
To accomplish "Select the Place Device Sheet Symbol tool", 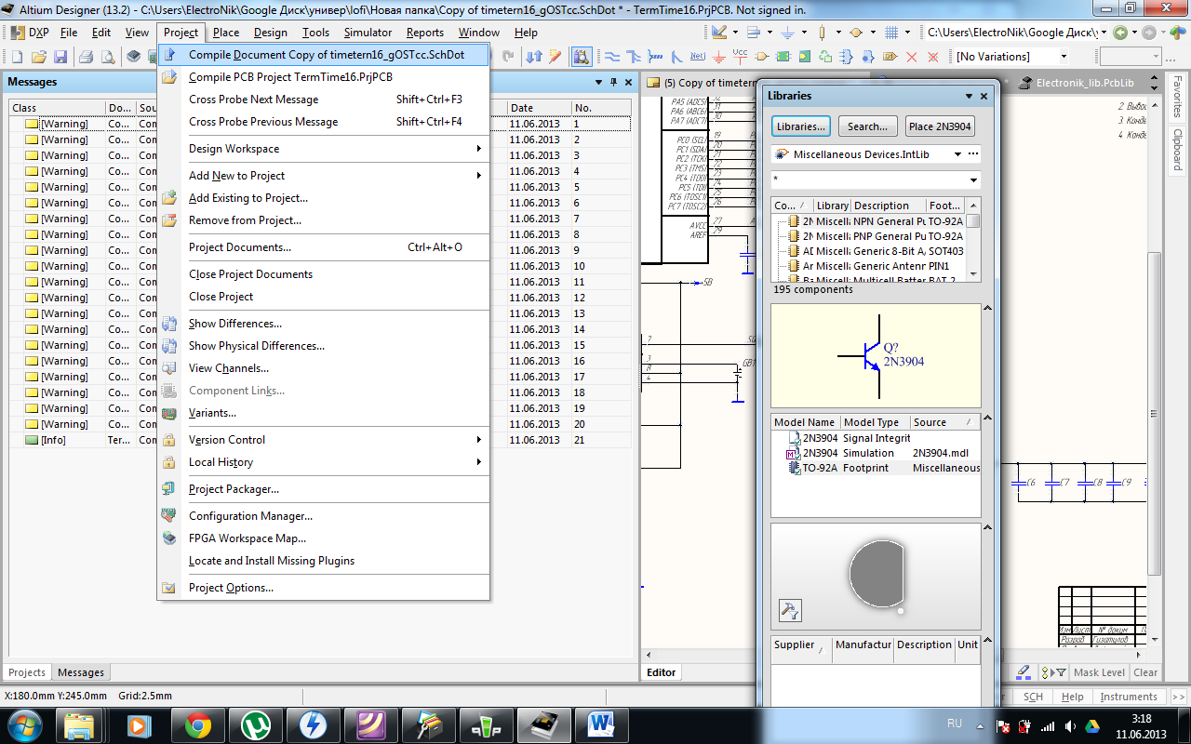I will coord(826,57).
